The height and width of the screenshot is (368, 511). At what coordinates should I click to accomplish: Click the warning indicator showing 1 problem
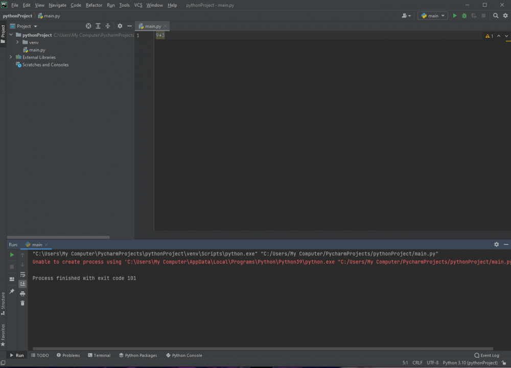489,36
